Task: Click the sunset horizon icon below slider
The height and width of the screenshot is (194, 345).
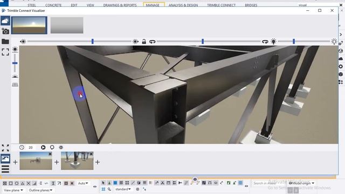Action: tap(15, 77)
